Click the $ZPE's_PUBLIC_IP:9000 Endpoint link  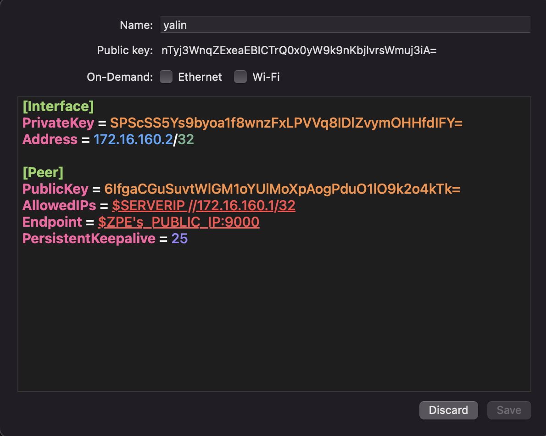[178, 222]
